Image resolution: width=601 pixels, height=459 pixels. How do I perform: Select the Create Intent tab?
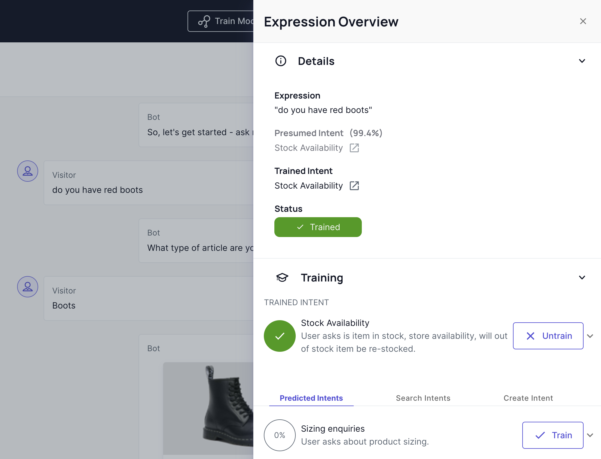528,397
